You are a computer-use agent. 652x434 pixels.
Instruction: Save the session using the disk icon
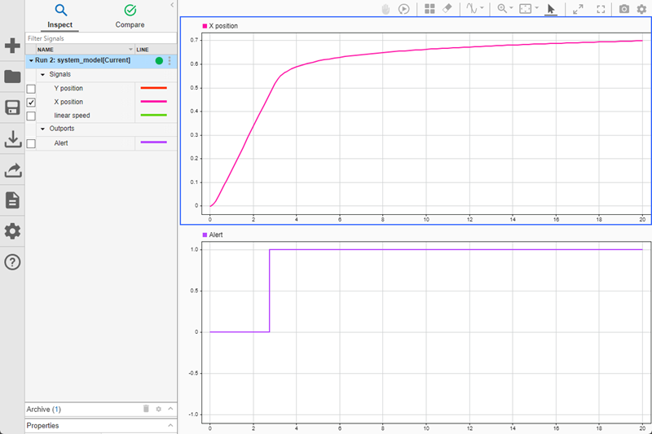(12, 108)
